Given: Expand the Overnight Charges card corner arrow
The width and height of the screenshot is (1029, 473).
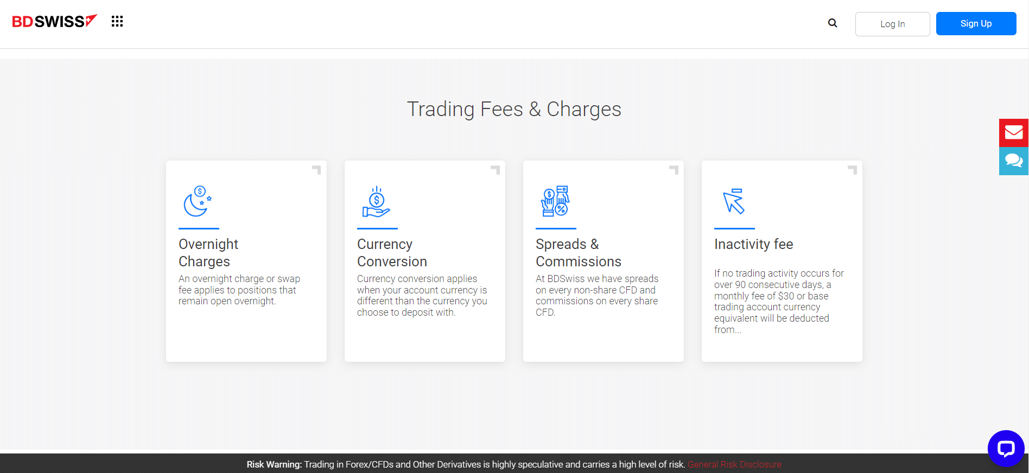Looking at the screenshot, I should point(316,170).
